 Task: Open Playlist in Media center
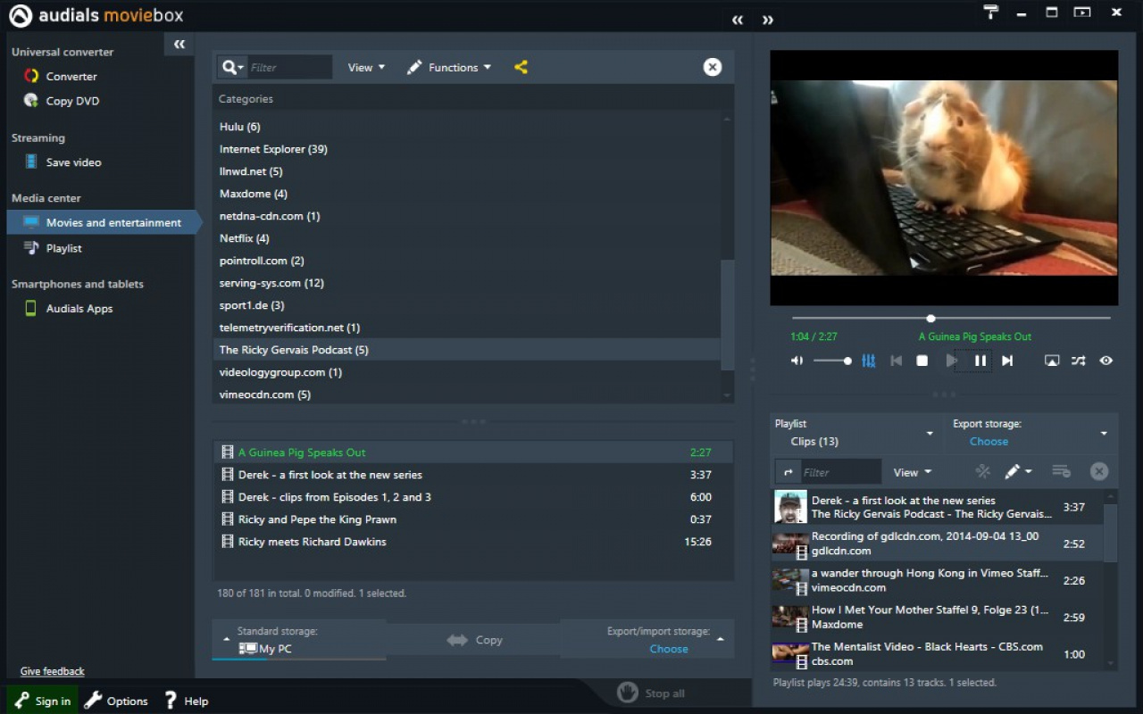coord(63,248)
